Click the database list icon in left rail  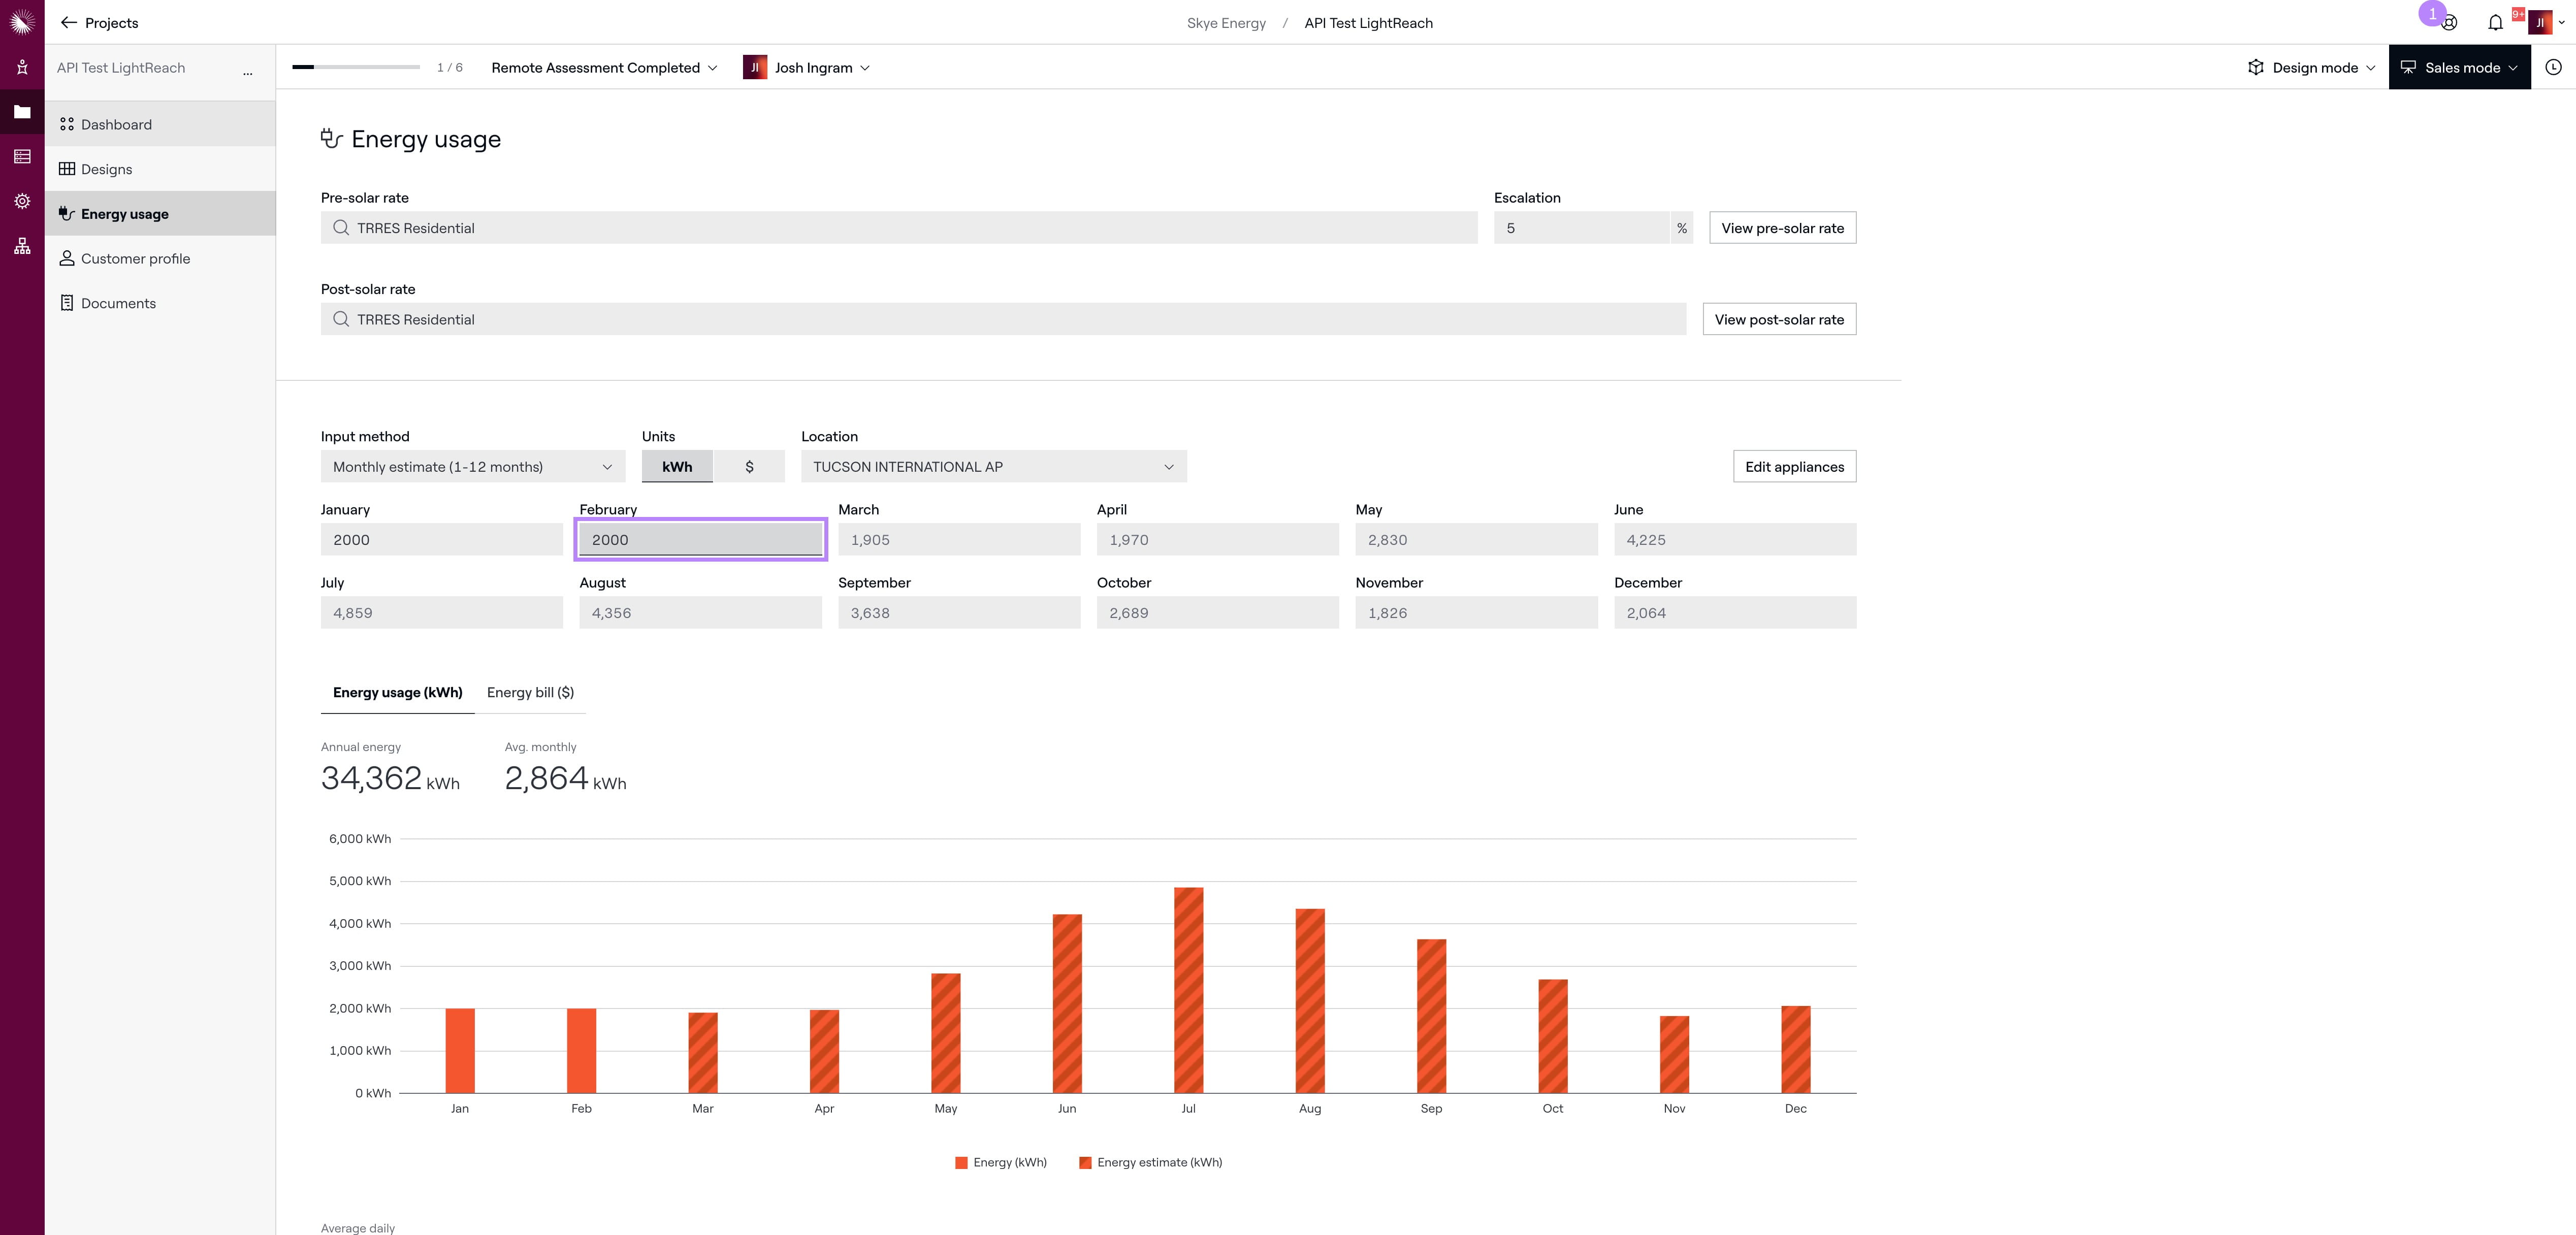click(22, 156)
